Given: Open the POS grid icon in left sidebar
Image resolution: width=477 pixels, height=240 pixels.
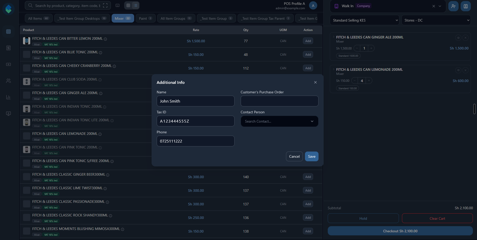Looking at the screenshot, I should click(x=8, y=32).
